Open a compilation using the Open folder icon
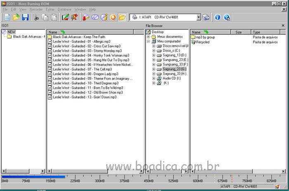289x191 pixels. tap(16, 17)
